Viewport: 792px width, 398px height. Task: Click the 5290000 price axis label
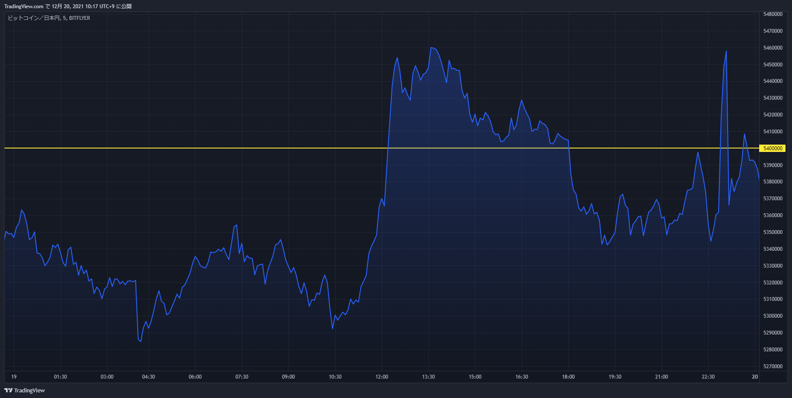[x=773, y=333]
